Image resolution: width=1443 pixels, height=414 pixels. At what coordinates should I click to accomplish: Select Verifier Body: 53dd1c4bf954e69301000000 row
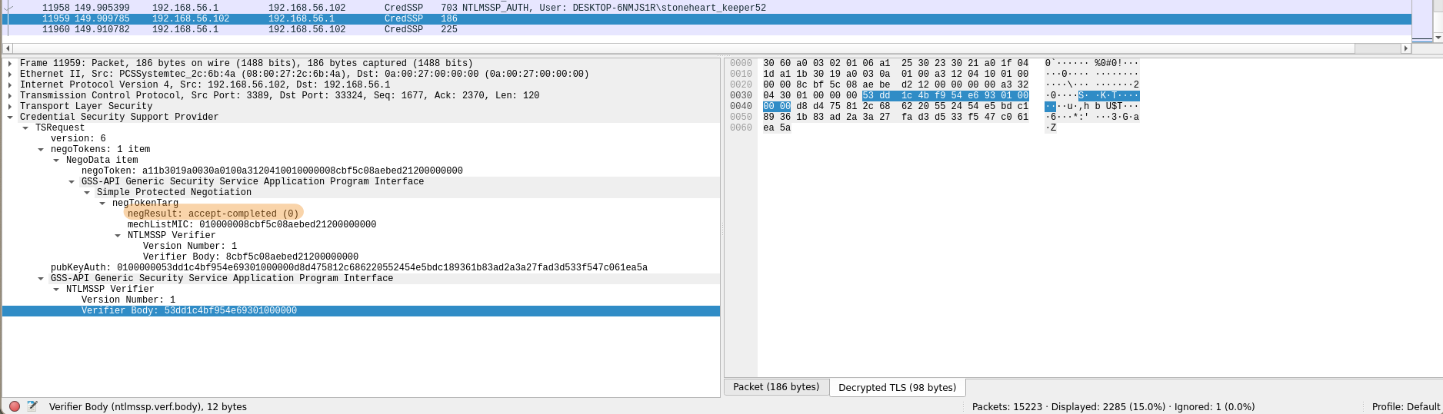(361, 311)
